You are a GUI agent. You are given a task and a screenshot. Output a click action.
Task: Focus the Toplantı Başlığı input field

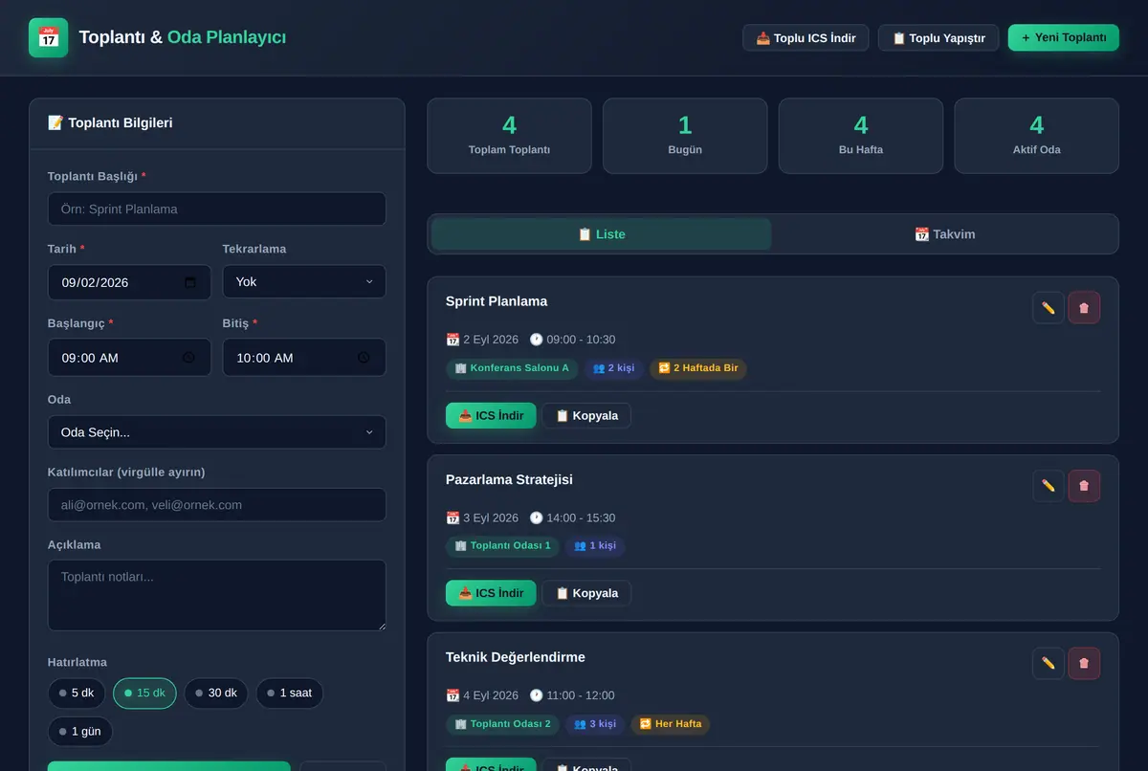pos(217,209)
